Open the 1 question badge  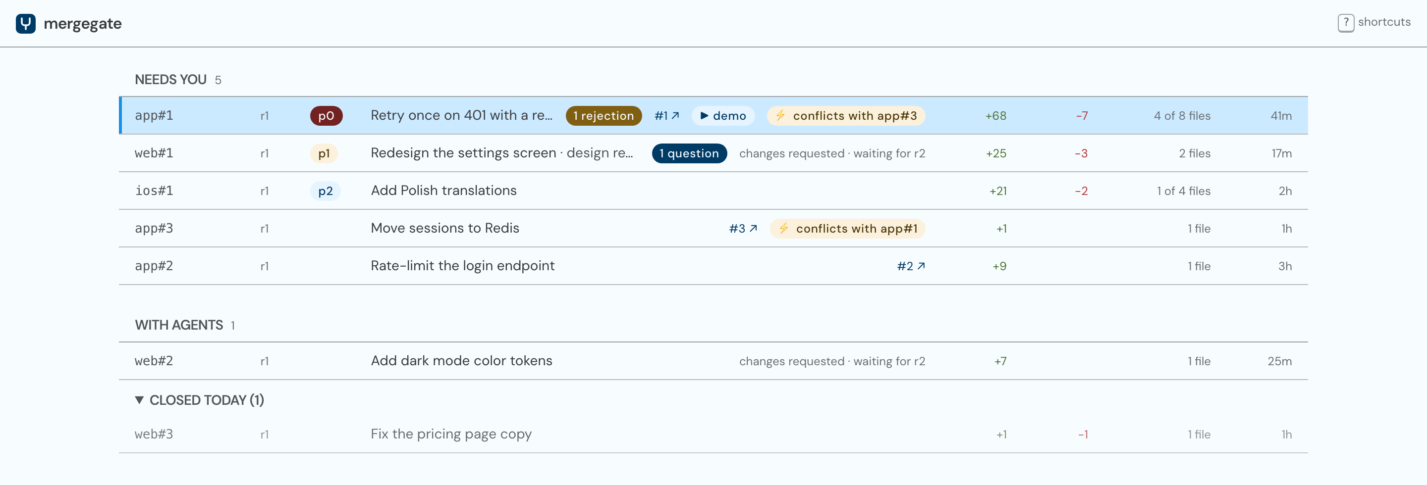click(689, 153)
